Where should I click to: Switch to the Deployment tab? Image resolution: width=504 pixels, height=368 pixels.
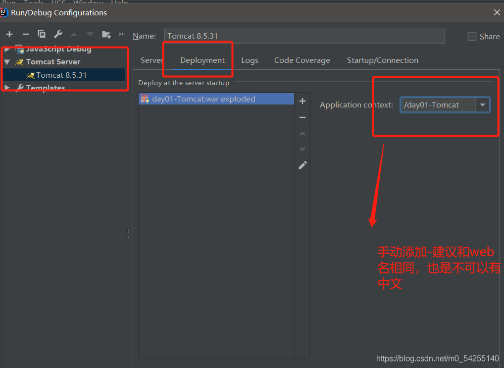[x=202, y=60]
